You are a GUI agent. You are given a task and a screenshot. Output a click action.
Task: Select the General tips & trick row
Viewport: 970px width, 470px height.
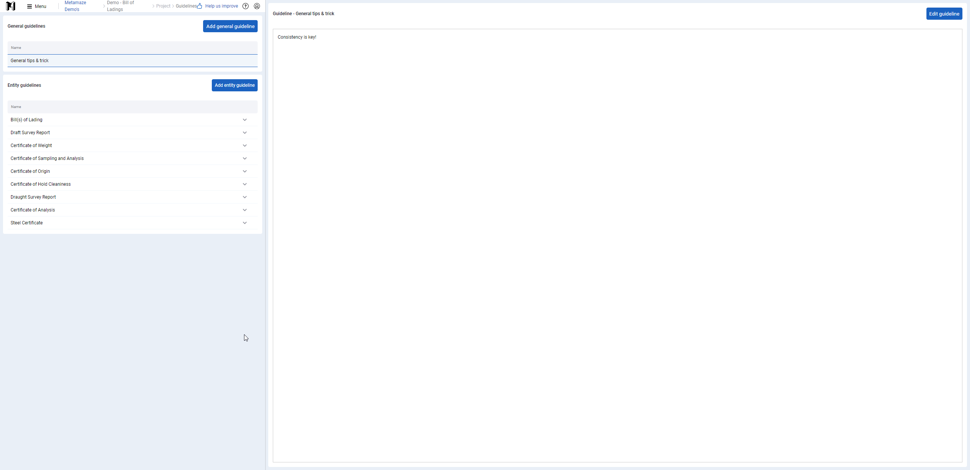click(x=133, y=61)
